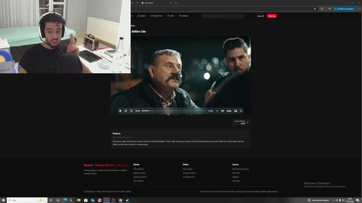Show hidden system tray icons

(333, 200)
